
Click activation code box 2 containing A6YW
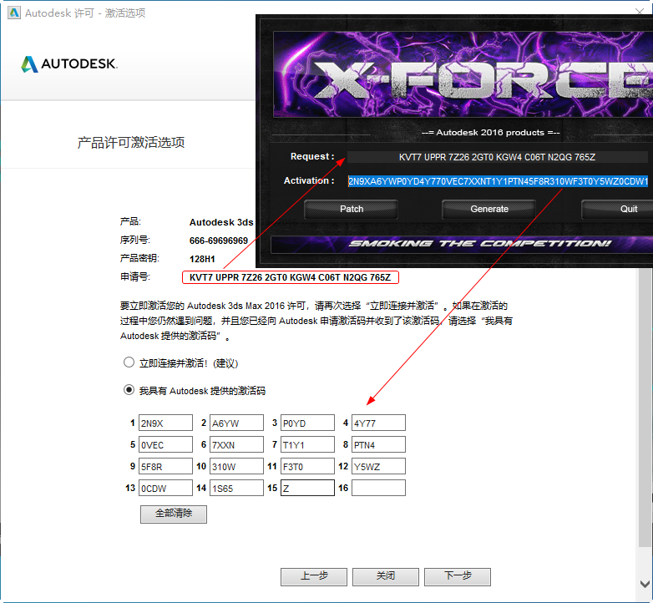(236, 423)
